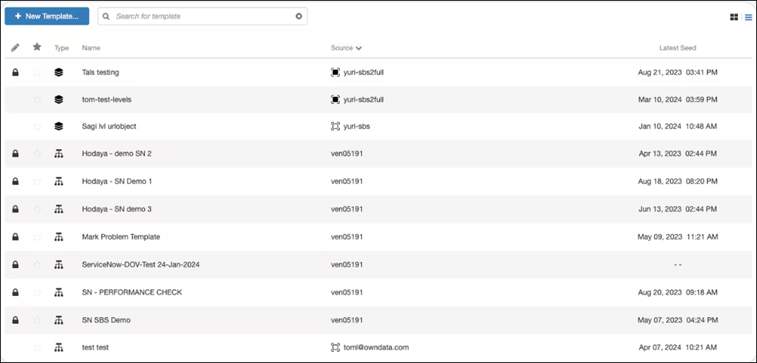Clear the template search field
The height and width of the screenshot is (363, 757).
pyautogui.click(x=299, y=16)
